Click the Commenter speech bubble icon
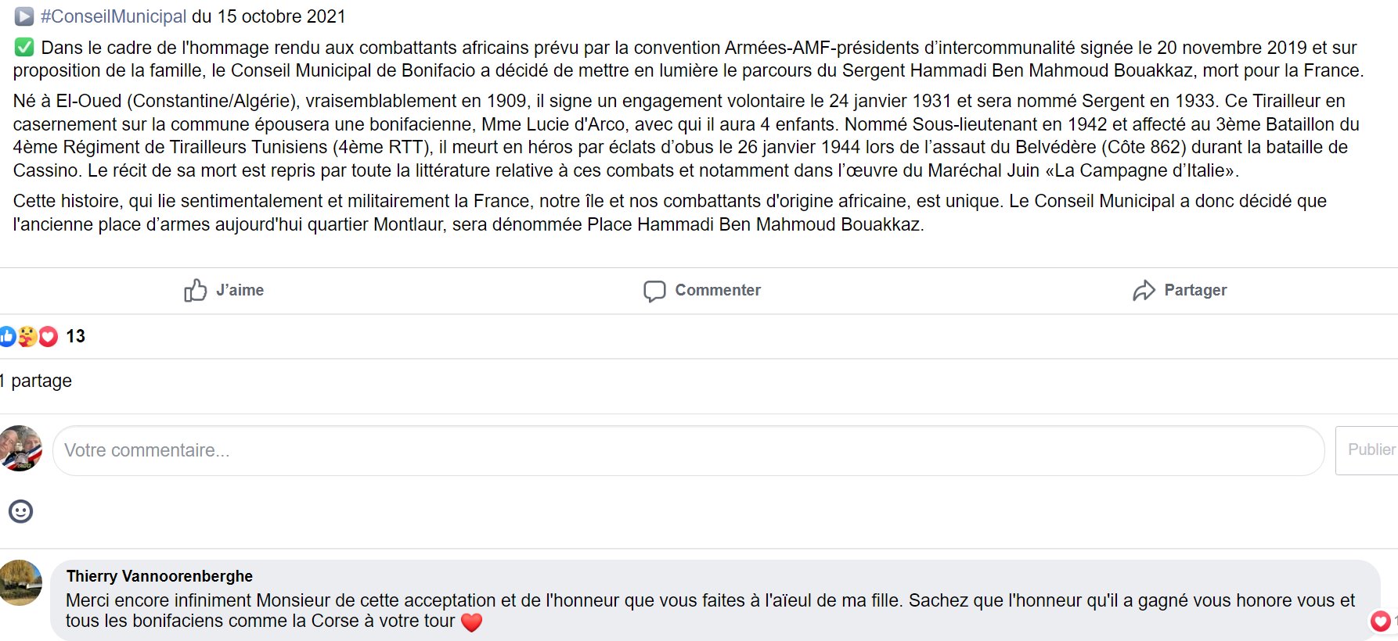1398x641 pixels. 654,291
